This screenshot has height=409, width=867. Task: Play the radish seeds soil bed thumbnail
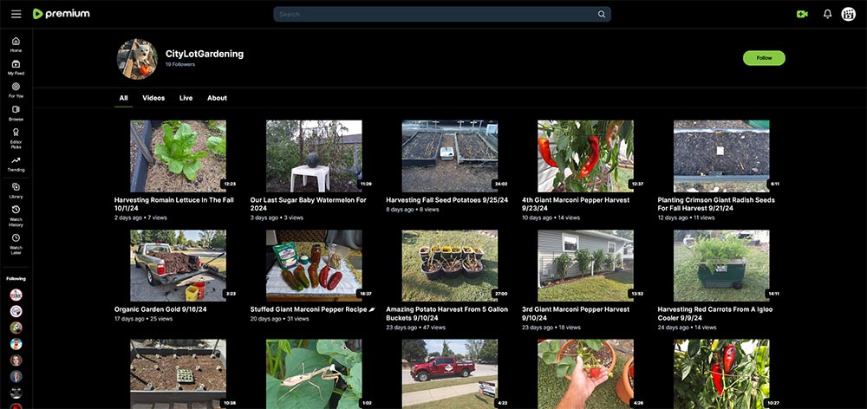[x=721, y=156]
